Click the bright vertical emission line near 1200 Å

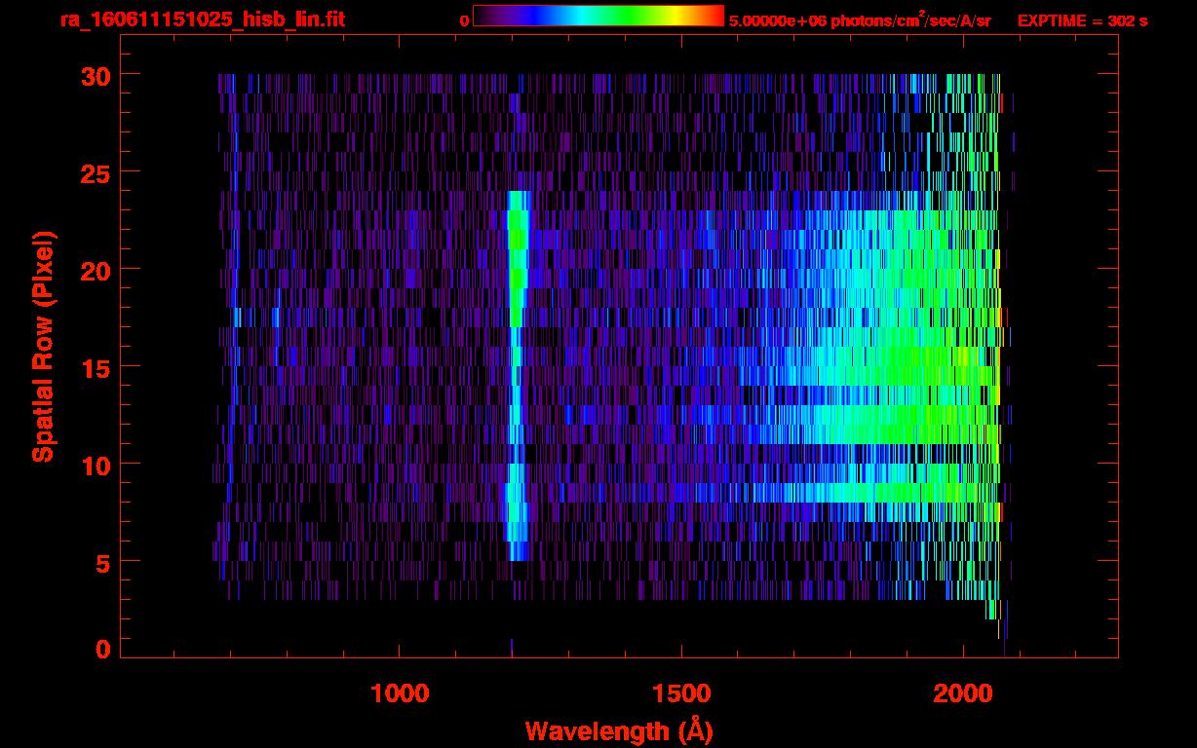pos(516,370)
